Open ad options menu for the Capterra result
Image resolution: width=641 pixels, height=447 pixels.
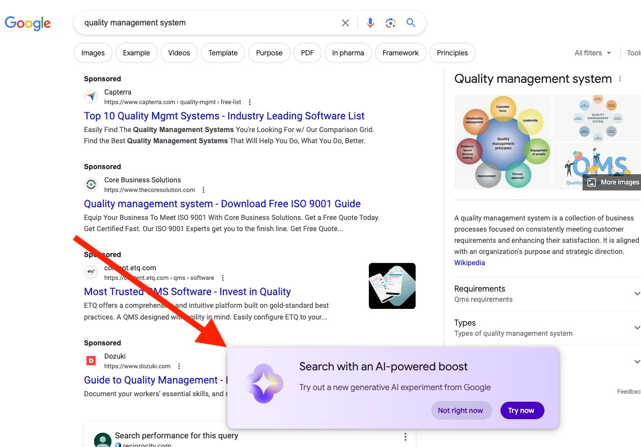[x=249, y=102]
